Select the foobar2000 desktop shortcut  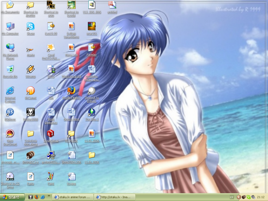(30, 115)
